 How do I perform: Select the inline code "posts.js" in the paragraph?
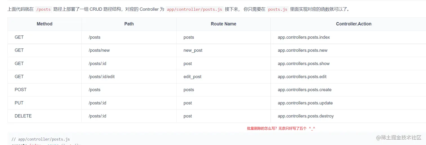pos(278,9)
